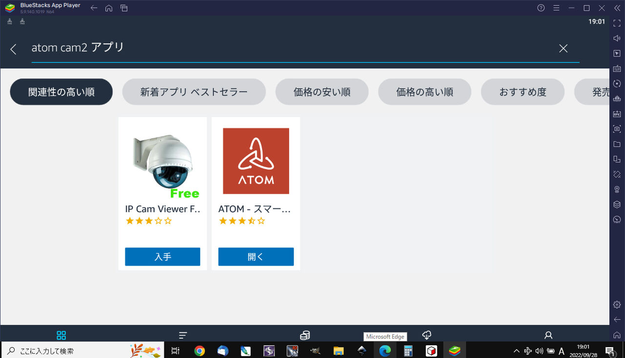Viewport: 625px width, 358px height.
Task: Enter fullscreen mode in BlueStacks sidebar
Action: (x=616, y=21)
